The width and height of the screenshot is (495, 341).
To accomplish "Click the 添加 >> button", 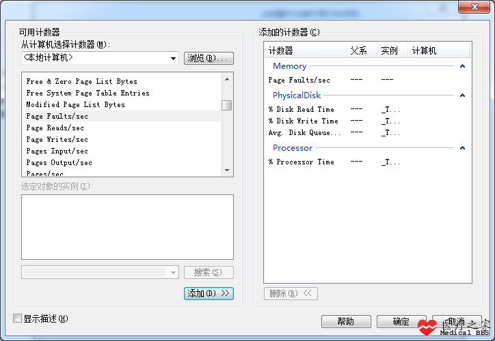I will tap(209, 293).
